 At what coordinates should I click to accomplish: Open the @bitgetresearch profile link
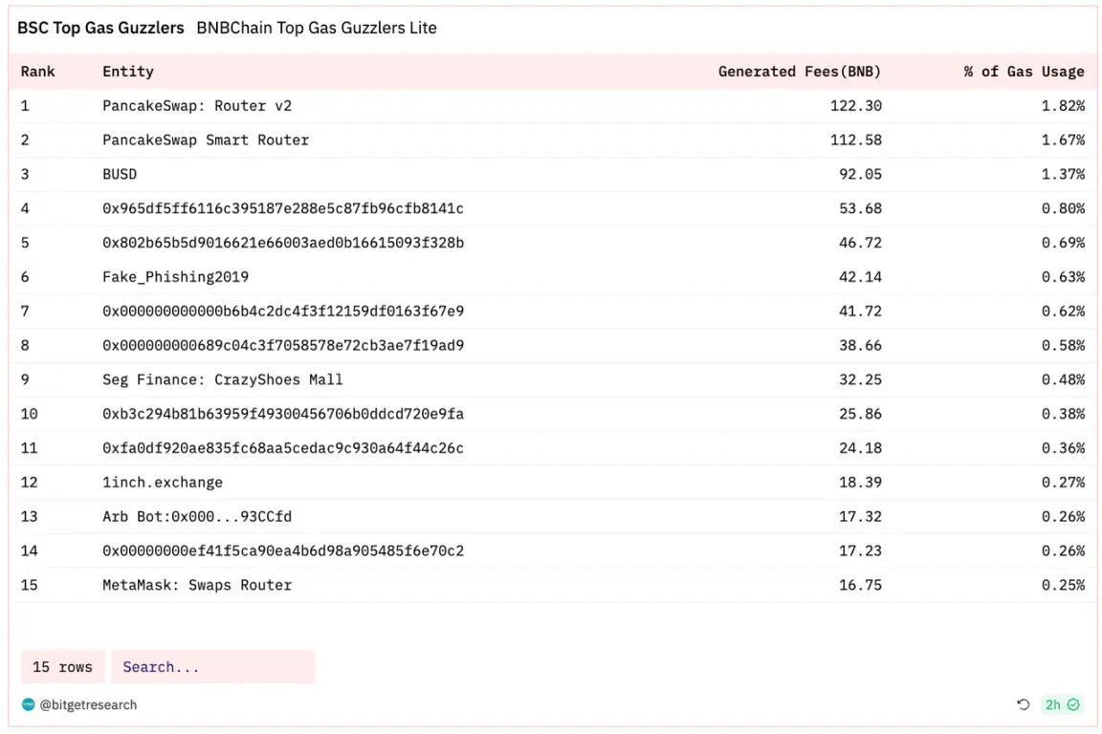[x=89, y=704]
